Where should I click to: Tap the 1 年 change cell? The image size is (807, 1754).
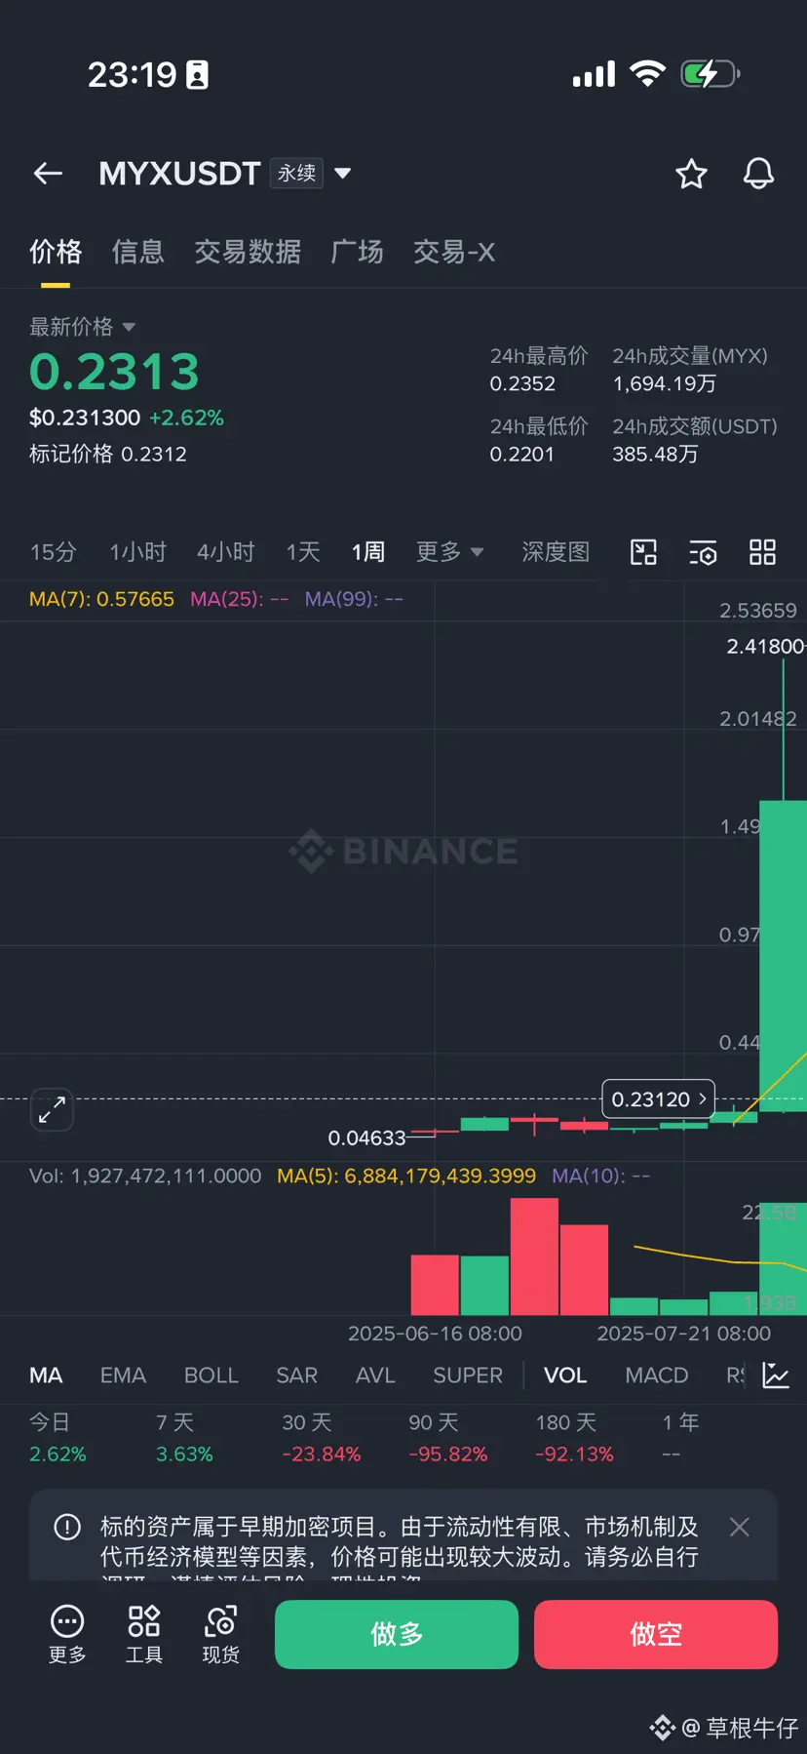click(x=680, y=1438)
